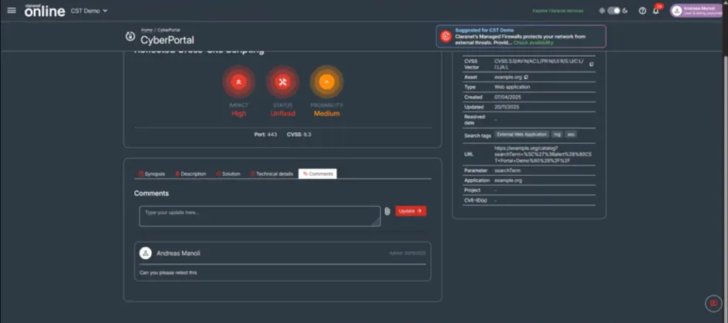
Task: Click the Comments section heading
Action: click(151, 194)
